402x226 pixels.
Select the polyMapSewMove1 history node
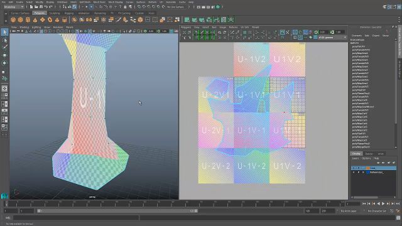pyautogui.click(x=363, y=107)
